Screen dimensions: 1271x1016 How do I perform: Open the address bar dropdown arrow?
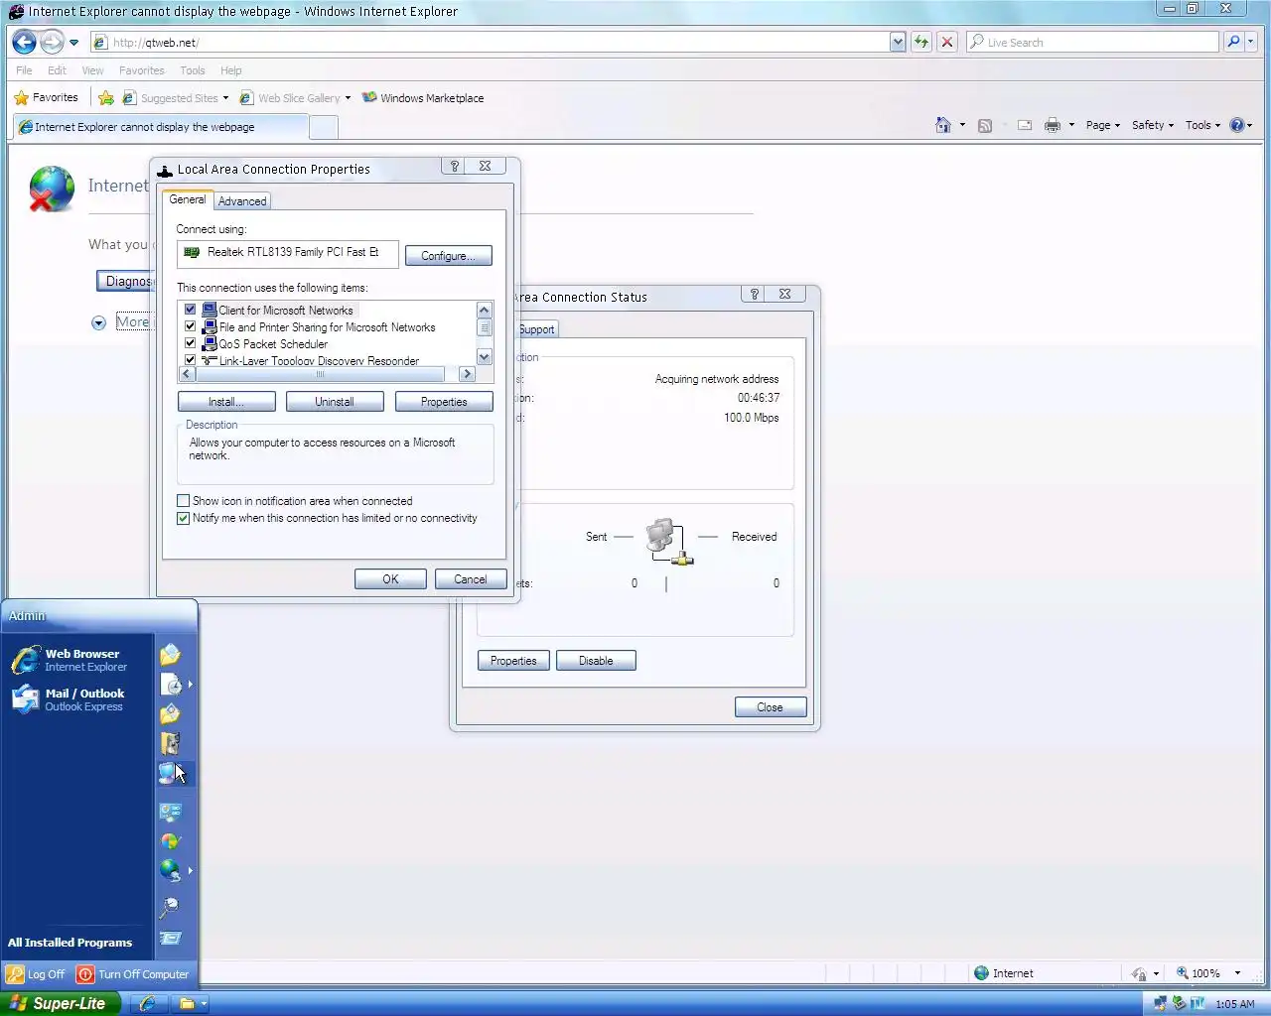(x=898, y=42)
